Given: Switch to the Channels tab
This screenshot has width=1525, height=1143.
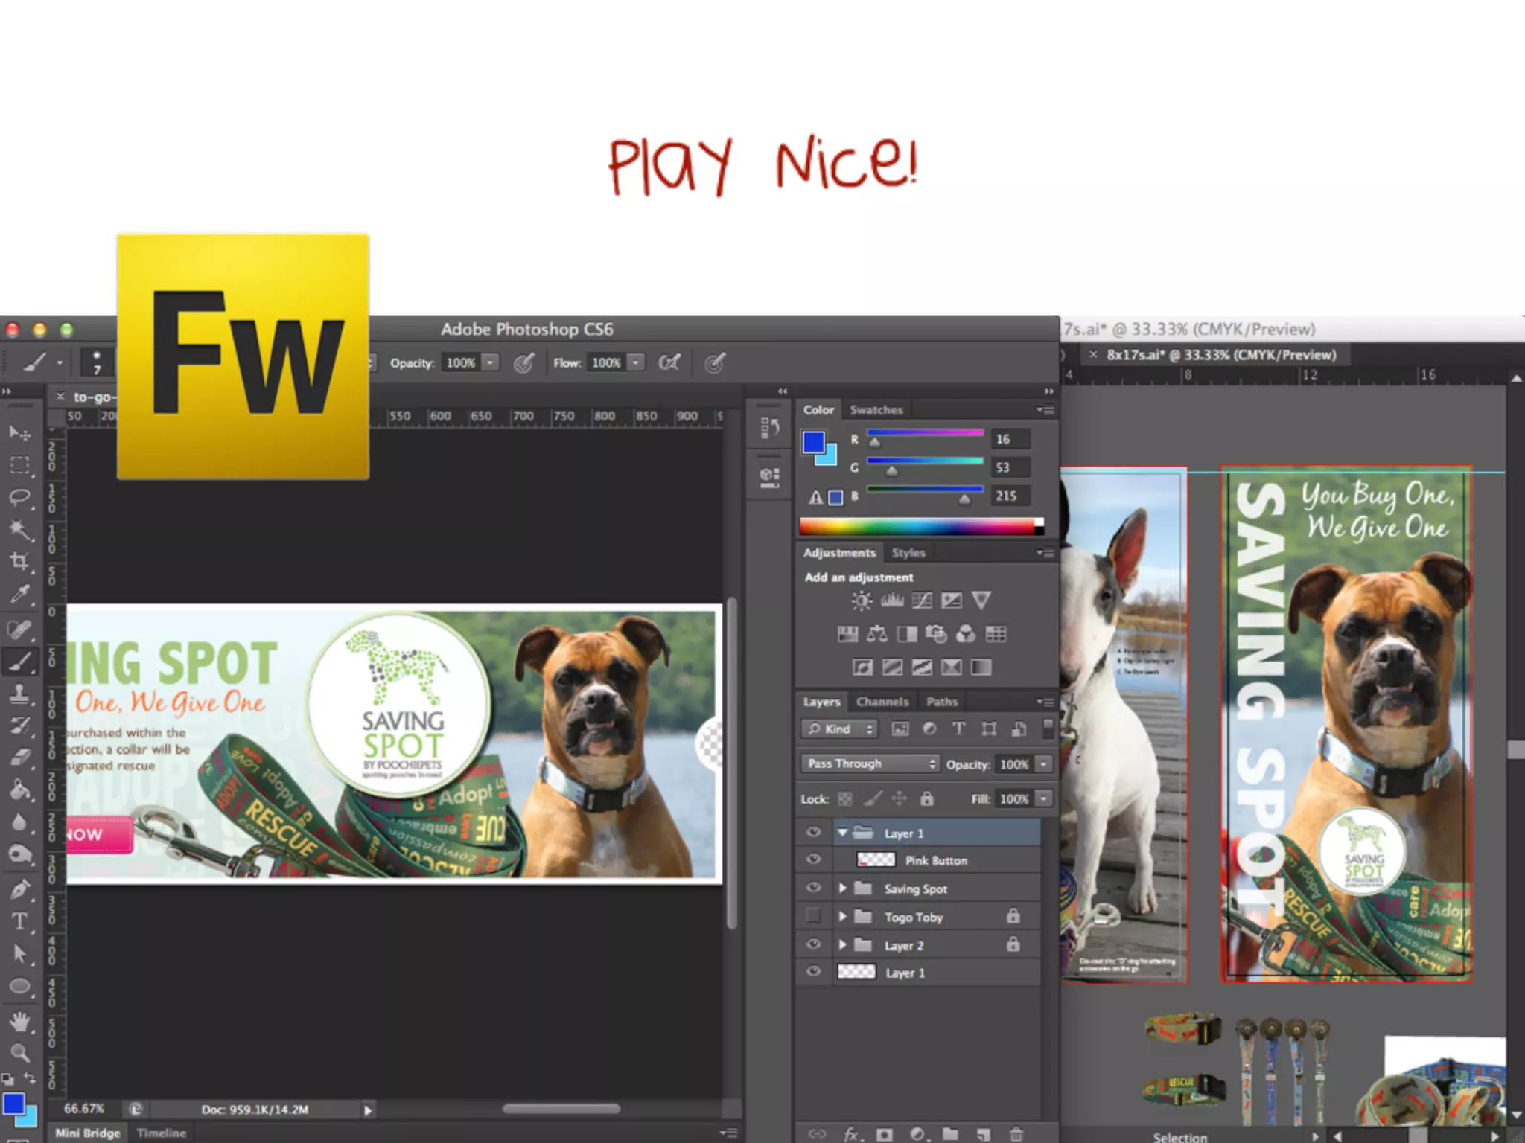Looking at the screenshot, I should 882,702.
